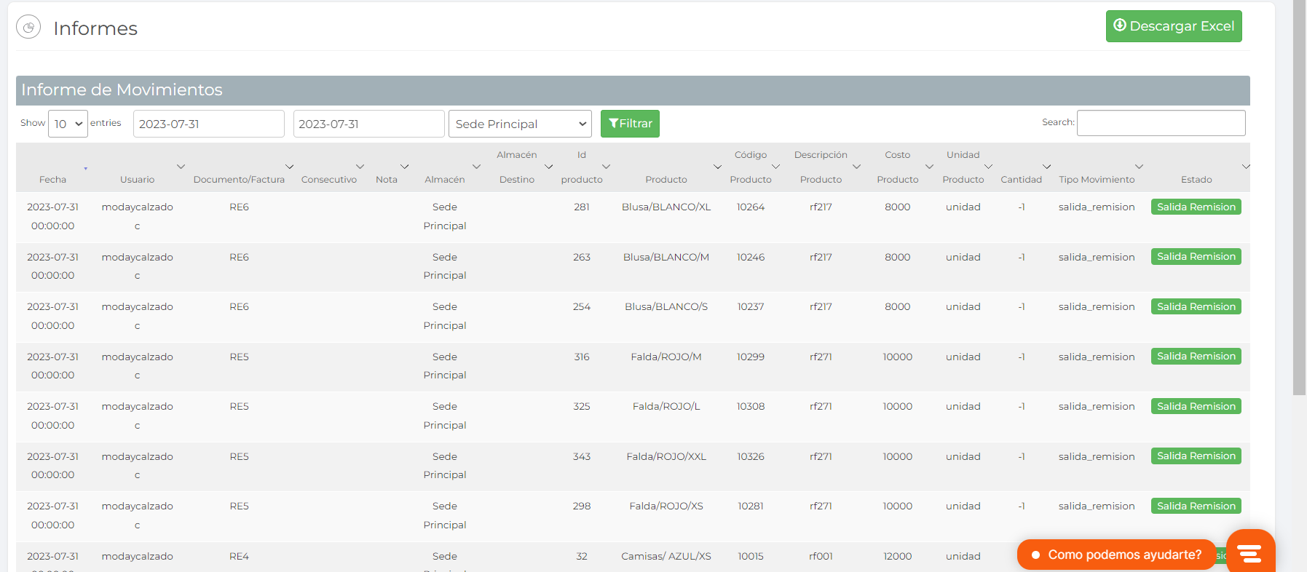Click product code 10237
The image size is (1307, 572).
tap(751, 307)
